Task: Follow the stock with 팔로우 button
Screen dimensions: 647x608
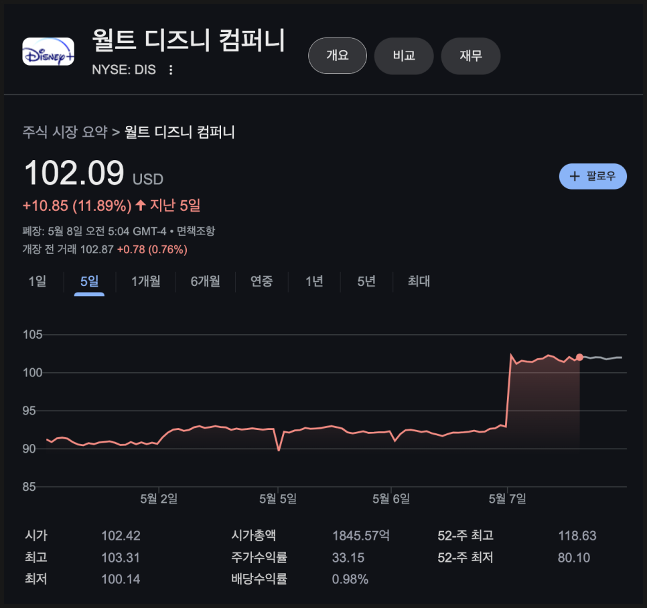Action: (593, 176)
